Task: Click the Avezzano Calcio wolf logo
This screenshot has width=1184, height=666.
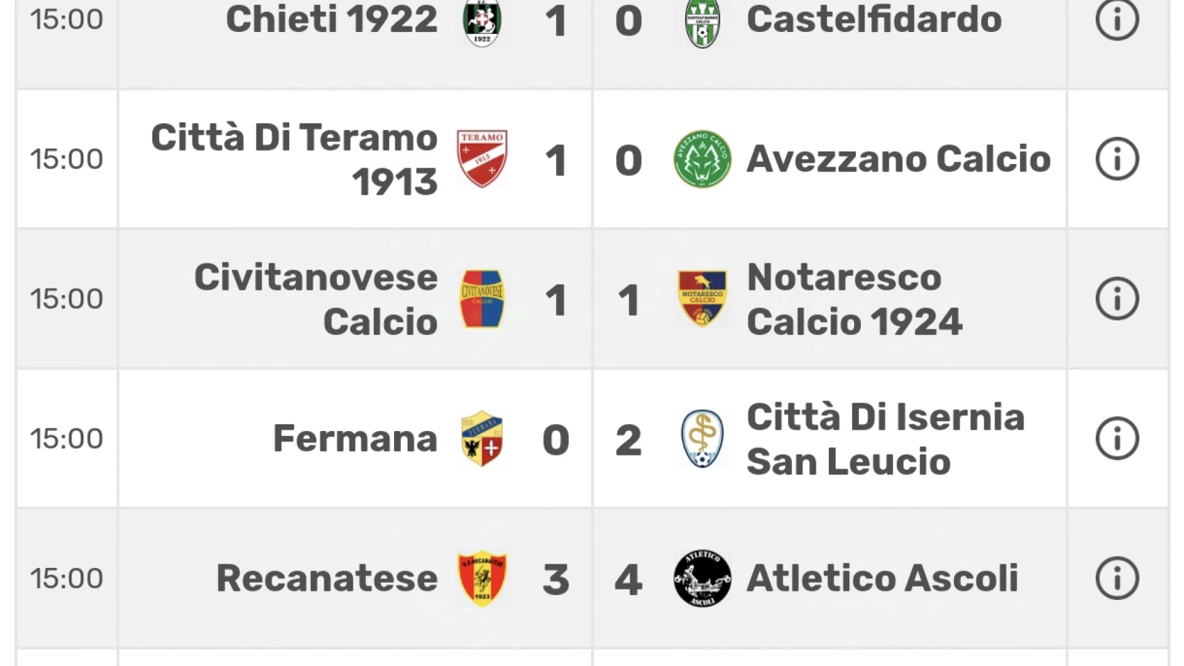Action: coord(702,159)
